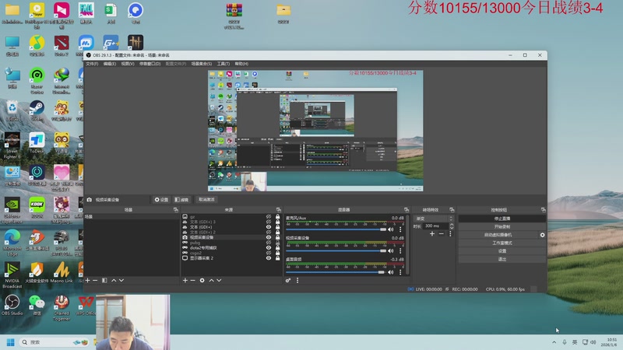
Task: Move scene down with the down arrow
Action: coord(121,280)
